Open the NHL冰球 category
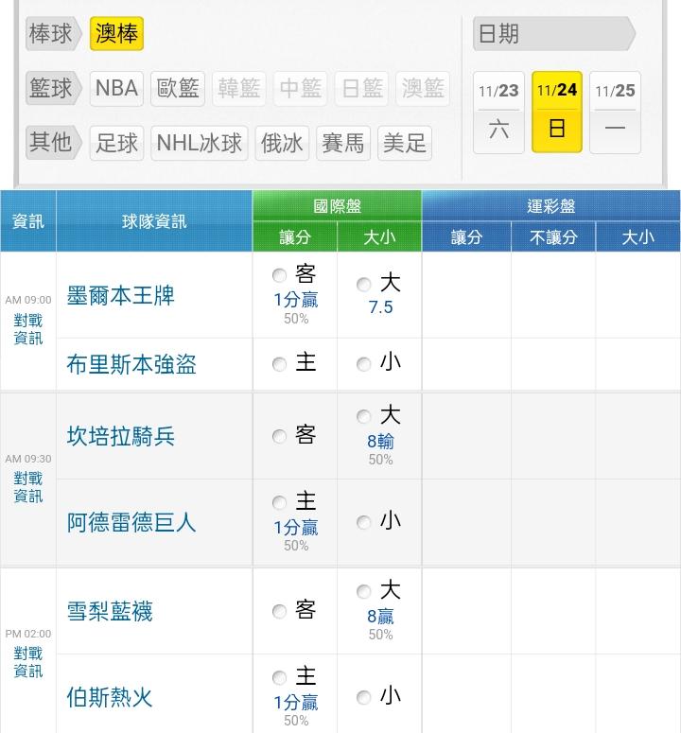The image size is (681, 733). pyautogui.click(x=200, y=143)
